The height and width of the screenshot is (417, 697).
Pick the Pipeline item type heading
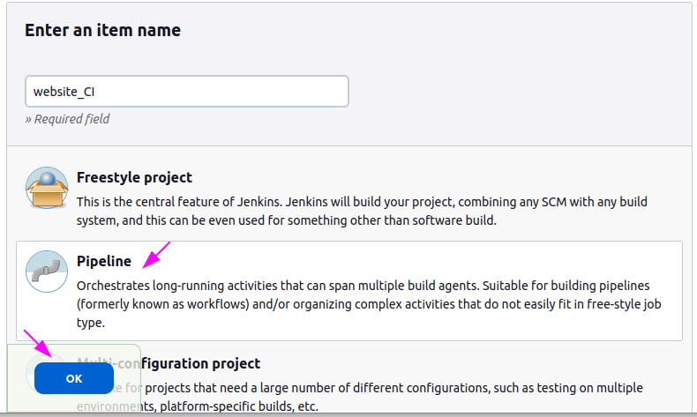pos(104,261)
